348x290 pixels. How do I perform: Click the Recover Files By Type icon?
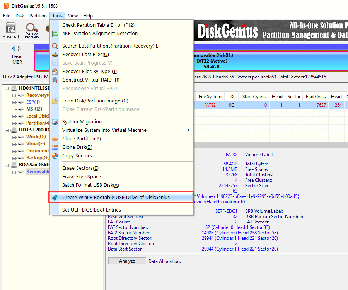55,72
